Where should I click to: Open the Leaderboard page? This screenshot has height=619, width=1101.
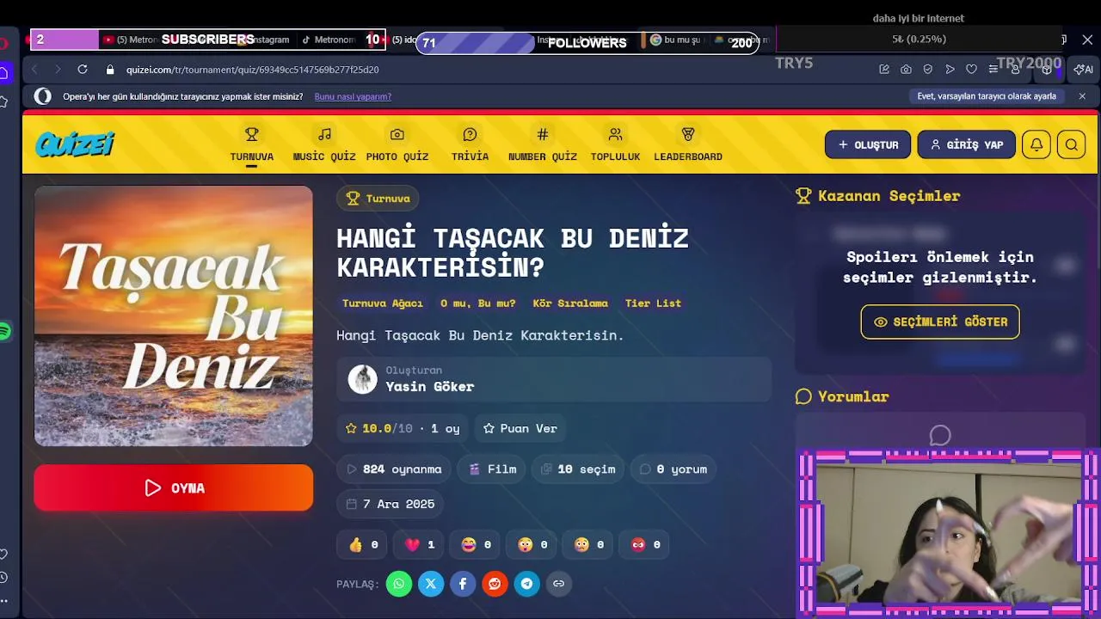pyautogui.click(x=688, y=144)
